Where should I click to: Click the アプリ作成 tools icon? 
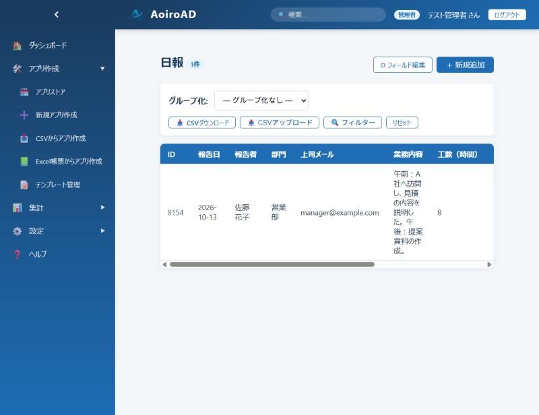(x=18, y=69)
